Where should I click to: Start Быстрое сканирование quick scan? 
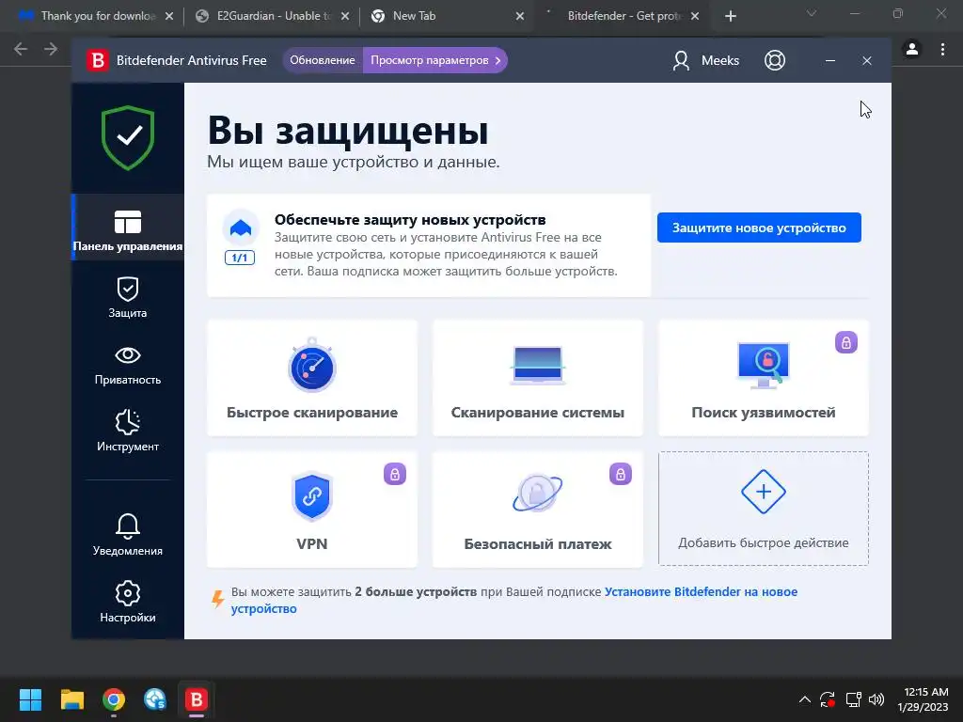tap(312, 378)
